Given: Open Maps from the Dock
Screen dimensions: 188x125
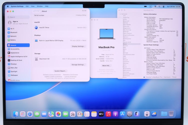Looking at the screenshot, I should (x=51, y=114).
